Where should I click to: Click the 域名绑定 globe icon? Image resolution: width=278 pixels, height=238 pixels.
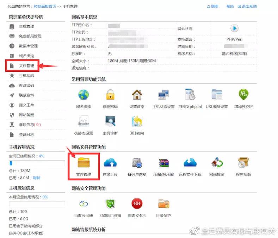84,95
